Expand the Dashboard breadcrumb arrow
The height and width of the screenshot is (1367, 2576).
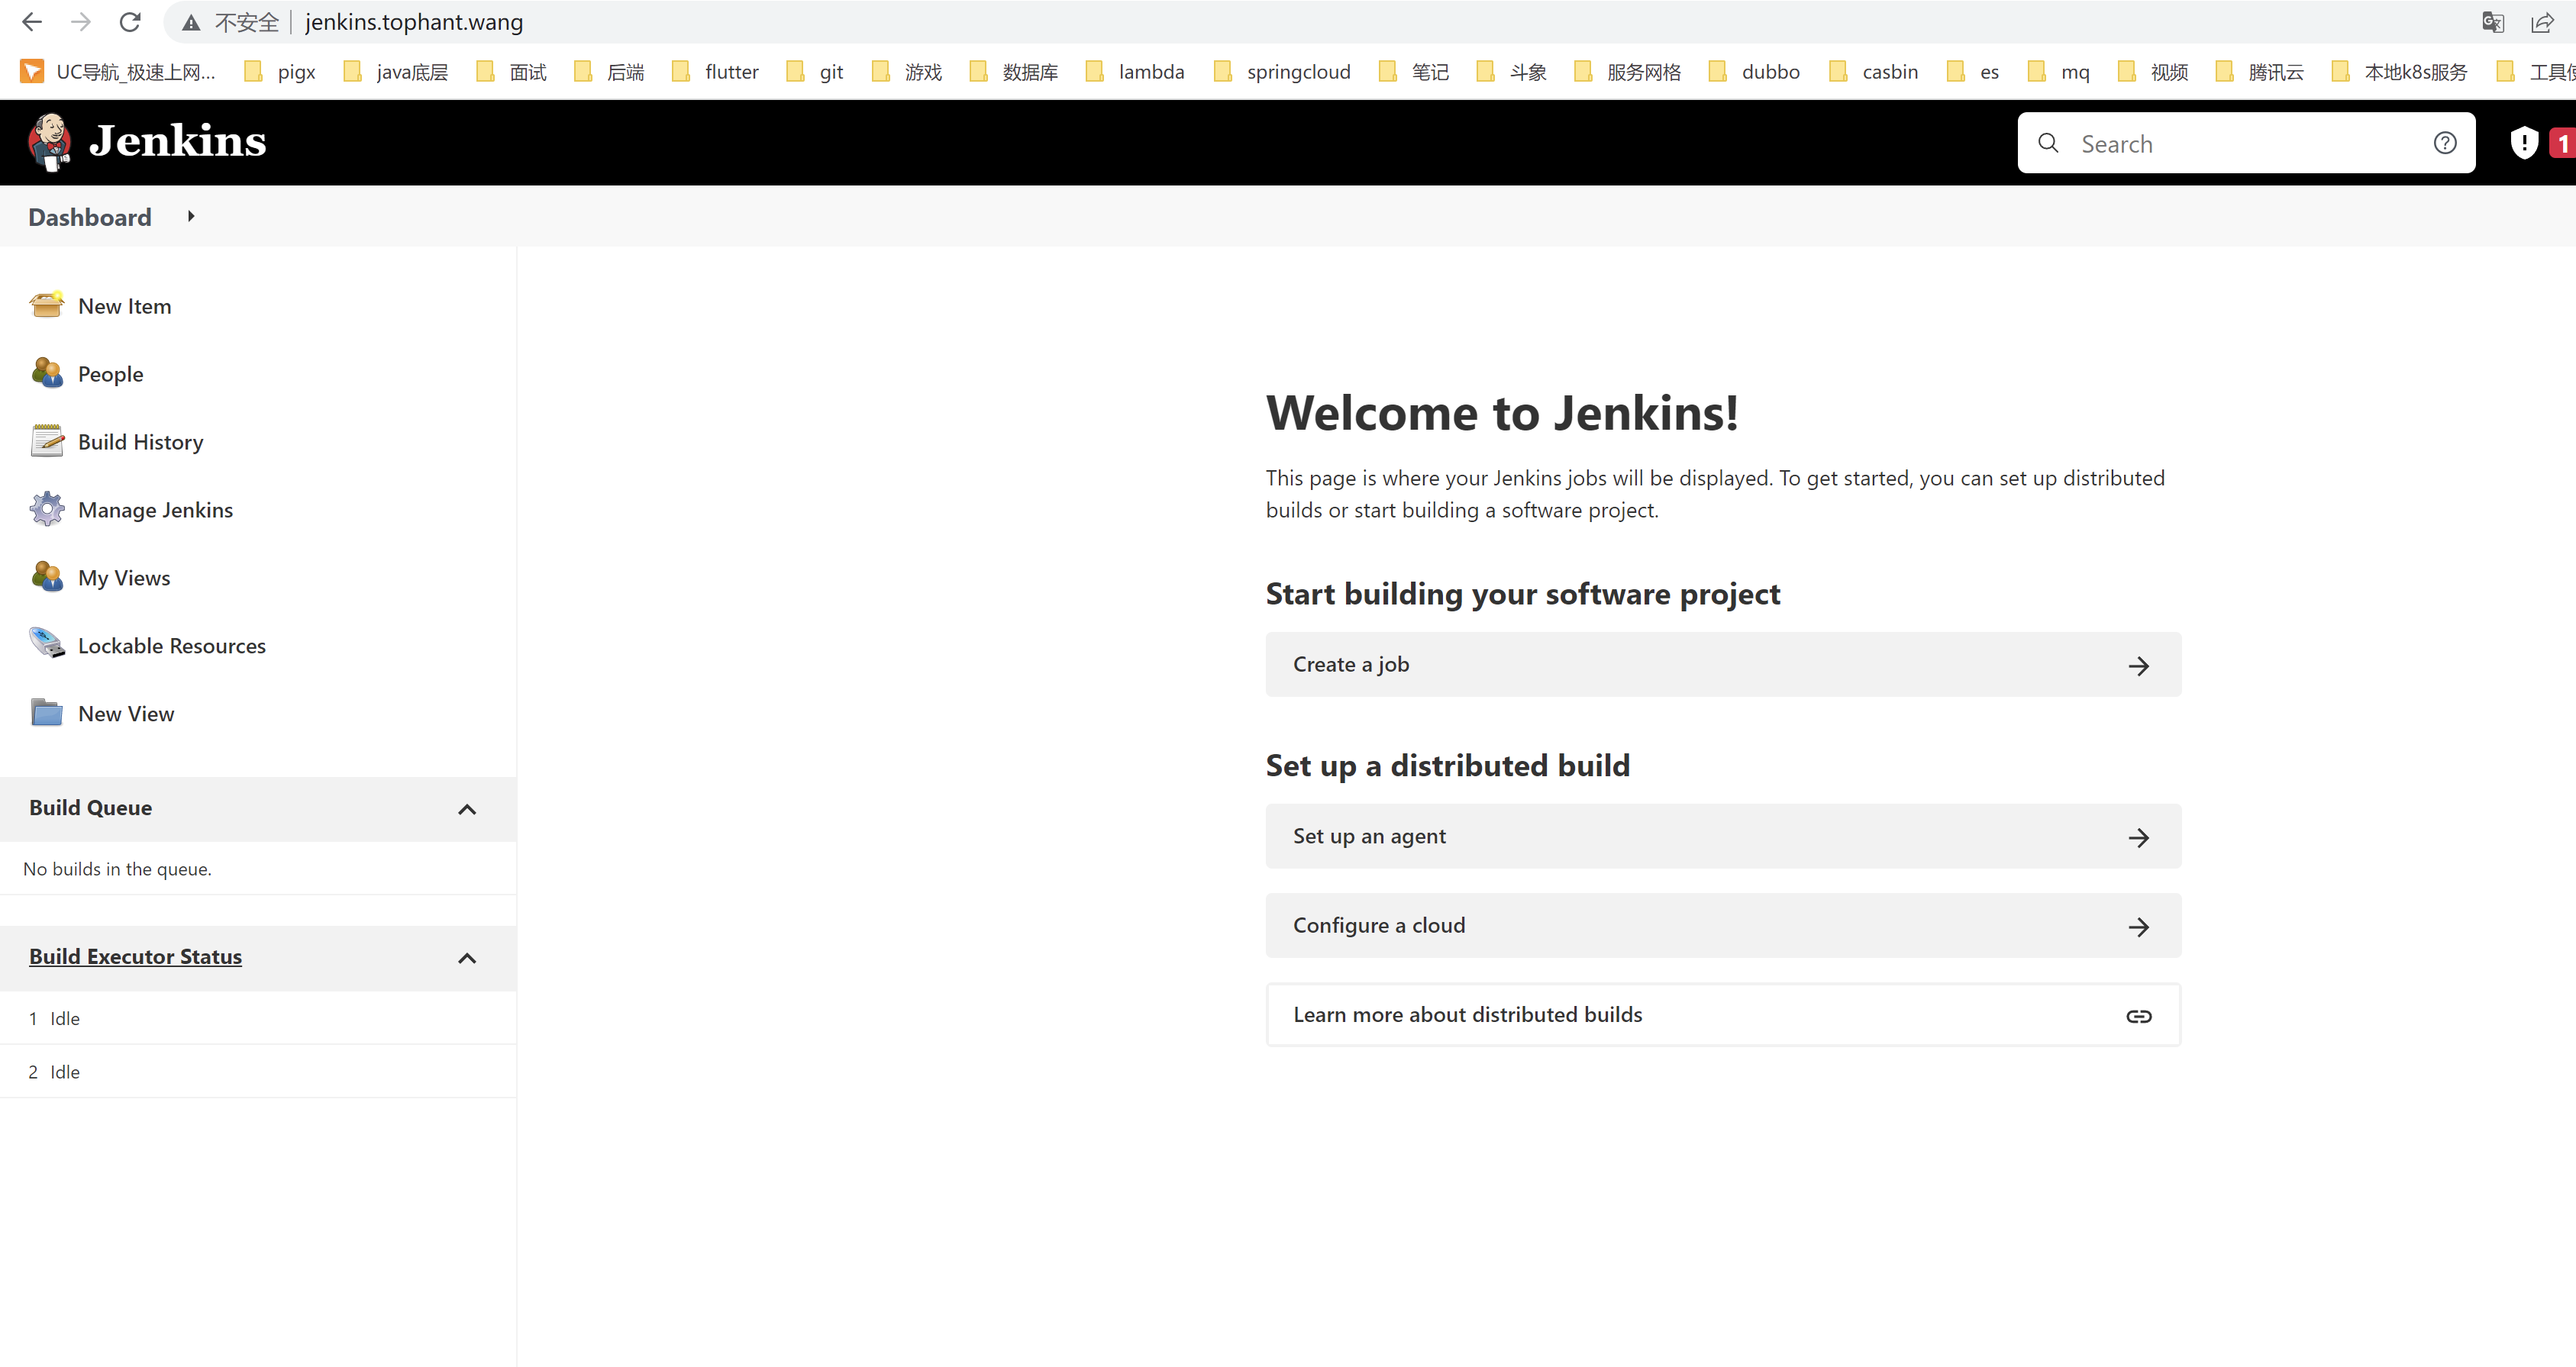coord(191,216)
